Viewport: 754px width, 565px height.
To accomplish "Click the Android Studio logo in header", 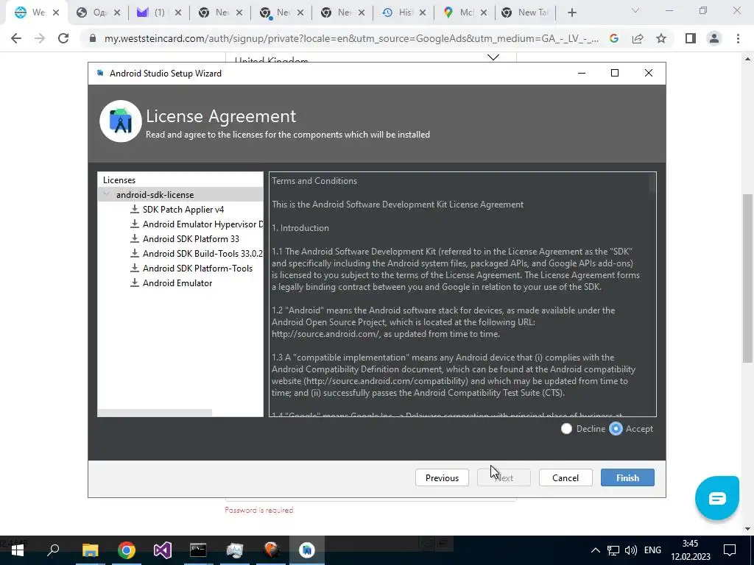I will 120,121.
